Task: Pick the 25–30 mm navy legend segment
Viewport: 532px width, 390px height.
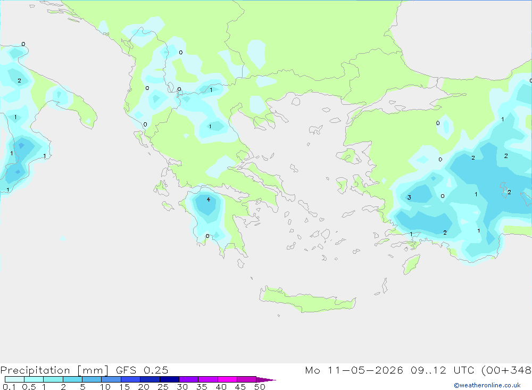Action: click(169, 379)
